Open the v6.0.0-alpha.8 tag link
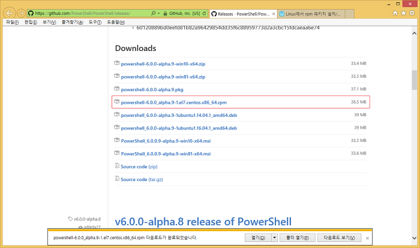 (88, 219)
